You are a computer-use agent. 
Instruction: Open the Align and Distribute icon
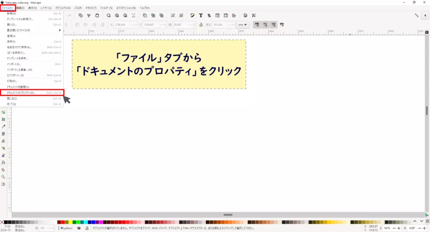pos(234,15)
